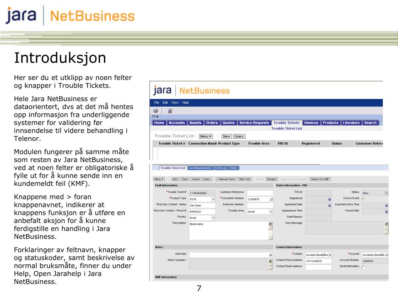Click the Trouble Ticket List link under the tabs
Viewport: 398px width, 298px height.
tap(286, 128)
